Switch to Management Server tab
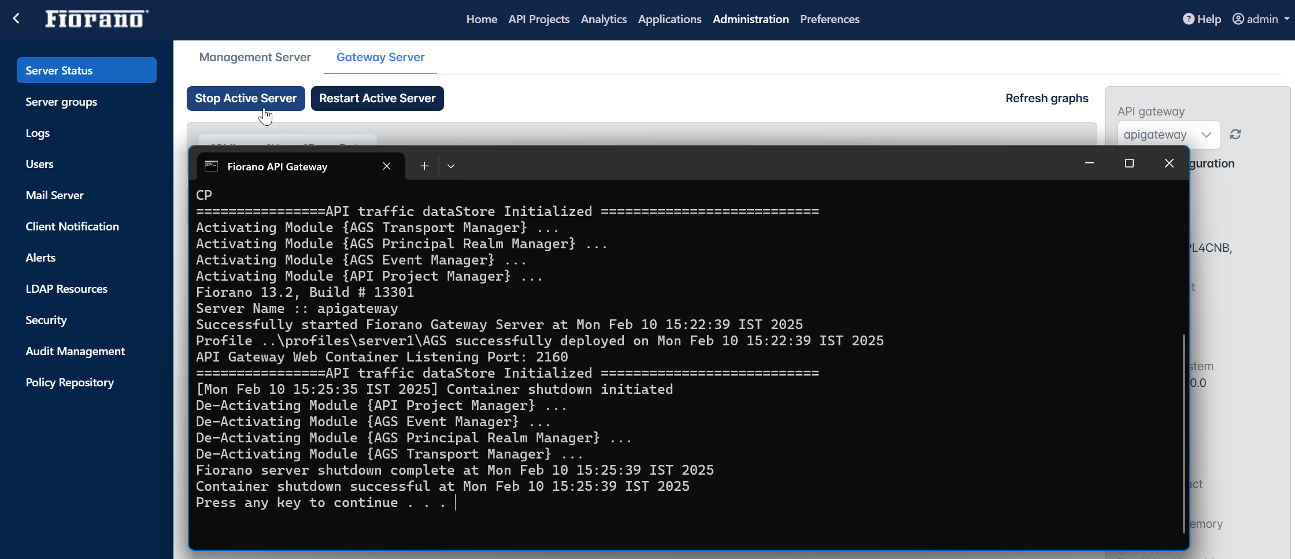The width and height of the screenshot is (1295, 559). pyautogui.click(x=255, y=57)
